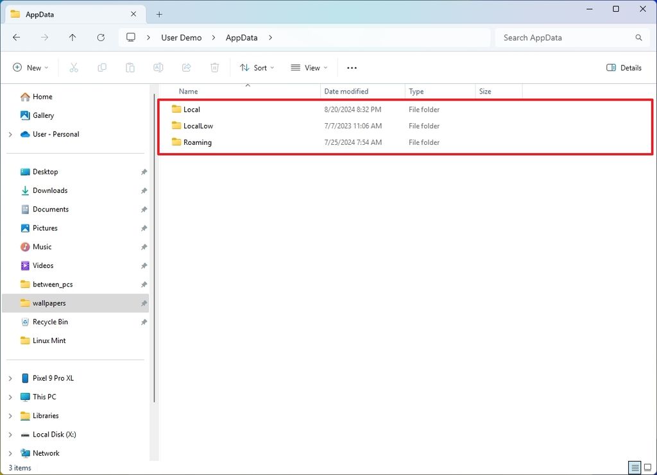
Task: Open the View dropdown menu
Action: click(x=309, y=67)
